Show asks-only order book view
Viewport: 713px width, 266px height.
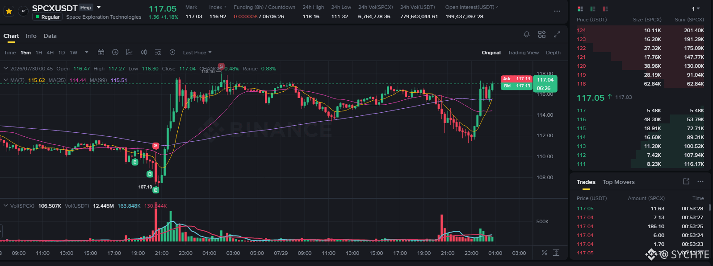(x=605, y=9)
